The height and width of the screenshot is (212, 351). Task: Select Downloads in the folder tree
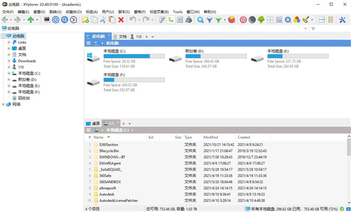click(x=27, y=61)
